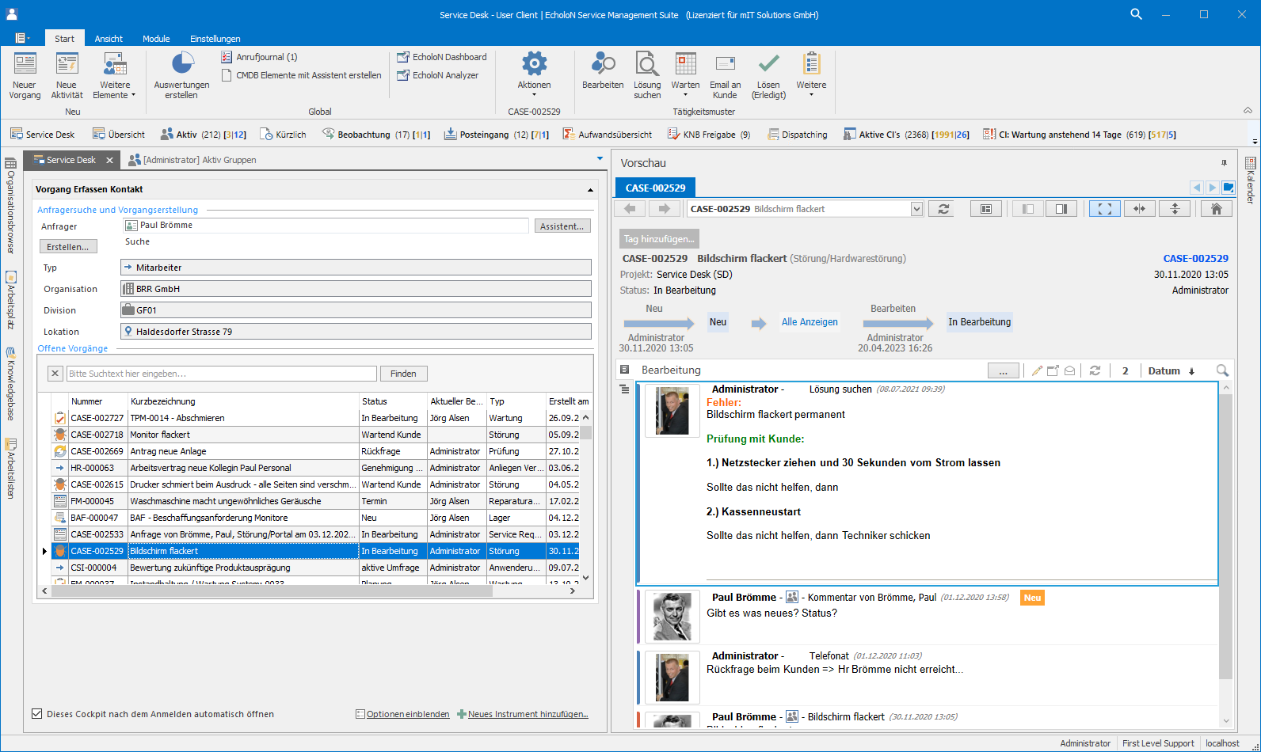Sort table by Kurzbezeichnung column
The height and width of the screenshot is (752, 1261).
tap(242, 401)
